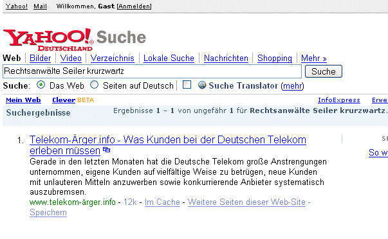This screenshot has width=388, height=239.
Task: Click the Suchergebnisse heading text
Action: [39, 112]
